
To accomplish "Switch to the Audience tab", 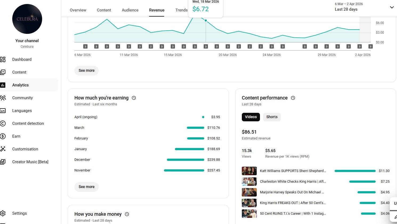I will [x=130, y=10].
